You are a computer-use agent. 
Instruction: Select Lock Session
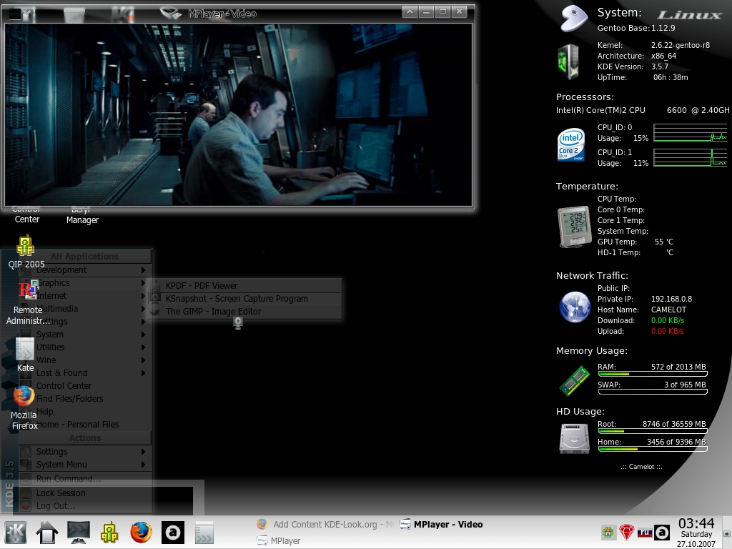coord(86,493)
